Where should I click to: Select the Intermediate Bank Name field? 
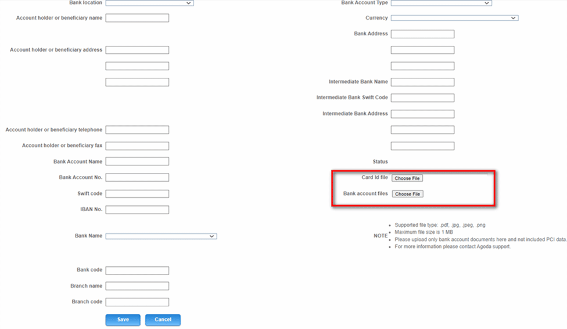click(x=422, y=82)
